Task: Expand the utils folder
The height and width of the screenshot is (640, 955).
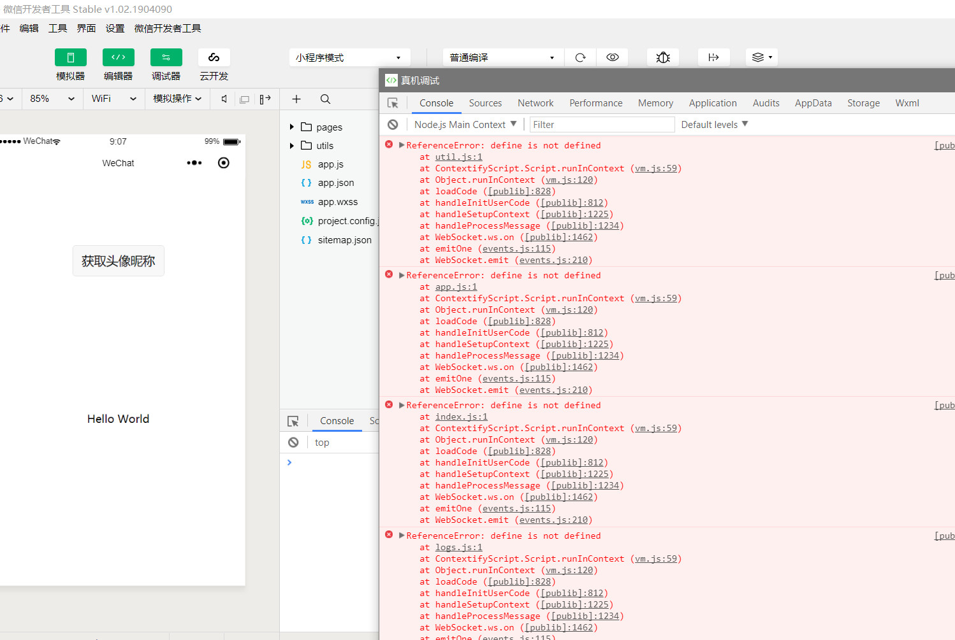Action: click(x=292, y=146)
